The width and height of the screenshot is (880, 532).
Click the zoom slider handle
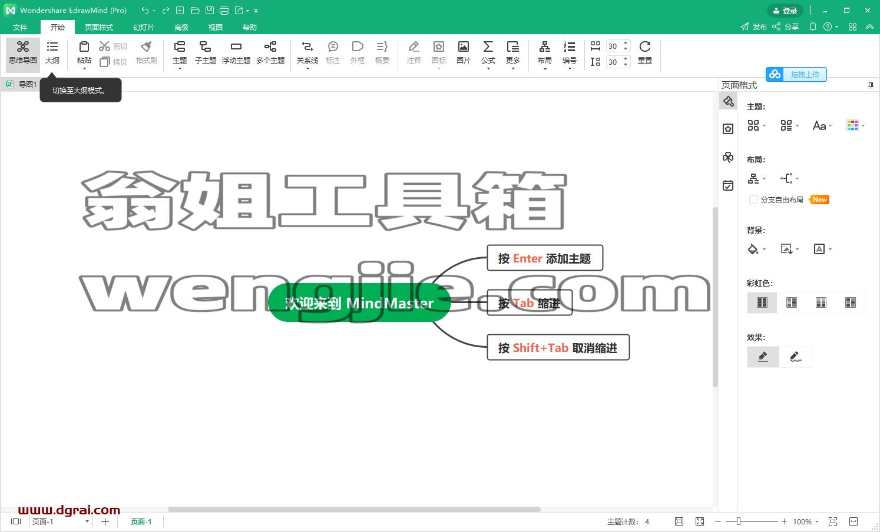coord(739,521)
